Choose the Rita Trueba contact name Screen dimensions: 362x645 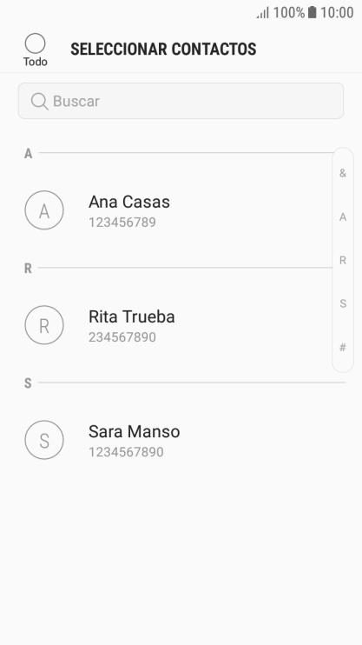coord(131,316)
